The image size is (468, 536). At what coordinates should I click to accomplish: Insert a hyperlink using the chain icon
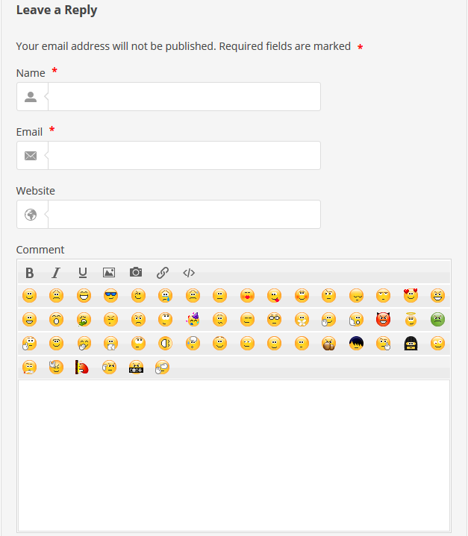(x=162, y=273)
